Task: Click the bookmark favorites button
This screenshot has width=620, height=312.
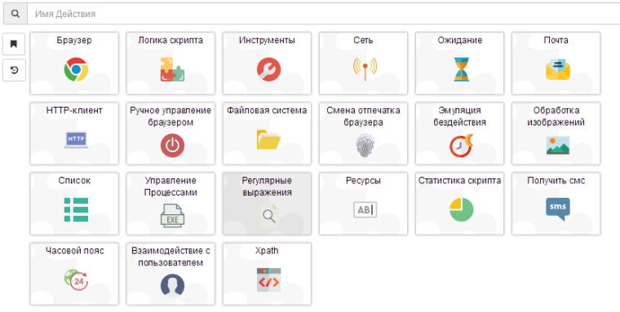Action: (x=14, y=44)
